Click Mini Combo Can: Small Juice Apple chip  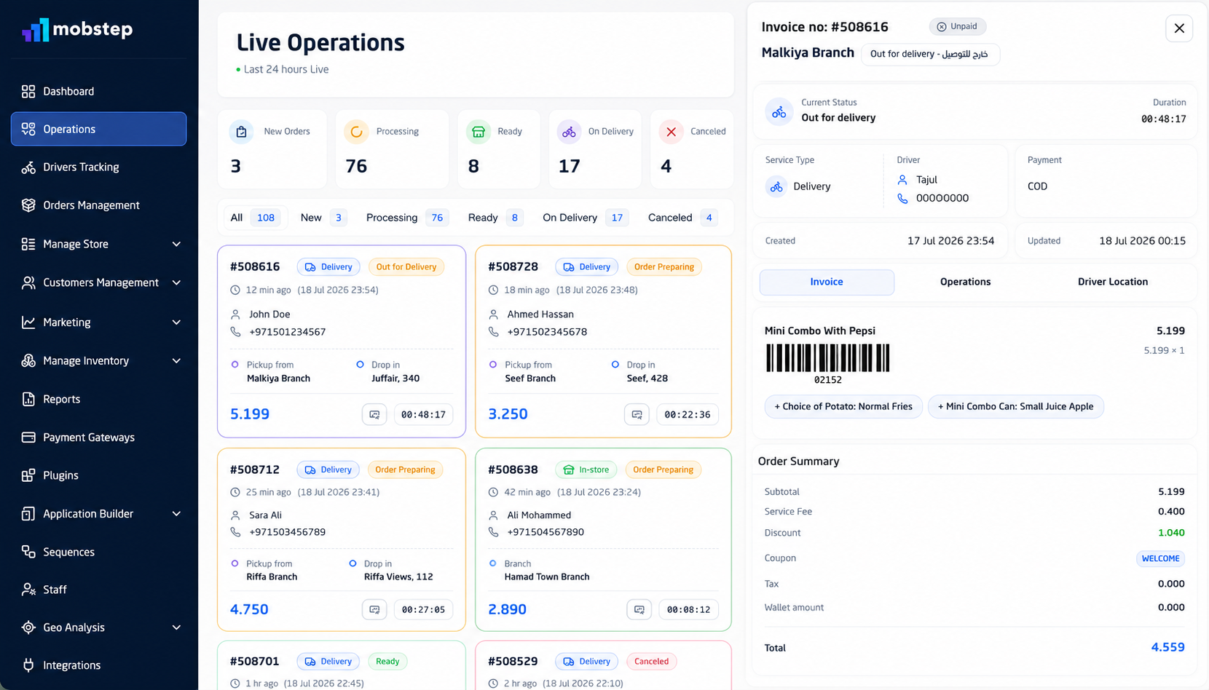1016,407
